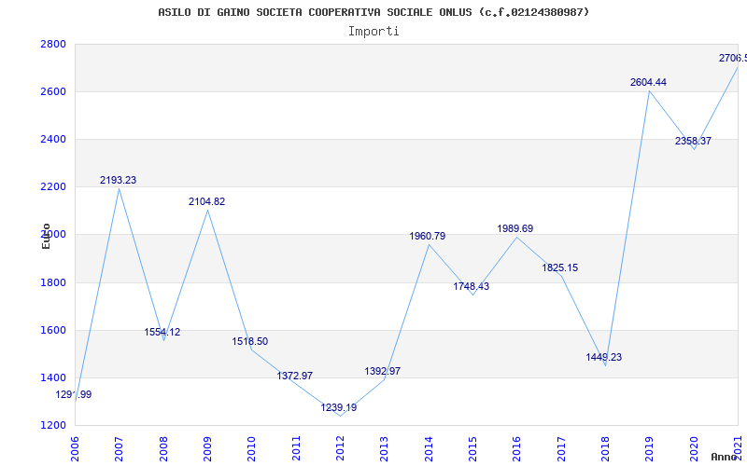Viewport: 747px width, 466px height.
Task: Click the 2104.82 data point label
Action: click(x=206, y=201)
